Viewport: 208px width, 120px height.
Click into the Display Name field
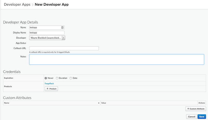47,33
